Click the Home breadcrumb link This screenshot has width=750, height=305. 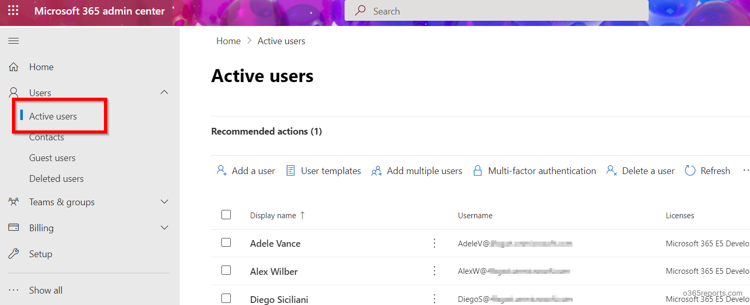[x=228, y=41]
